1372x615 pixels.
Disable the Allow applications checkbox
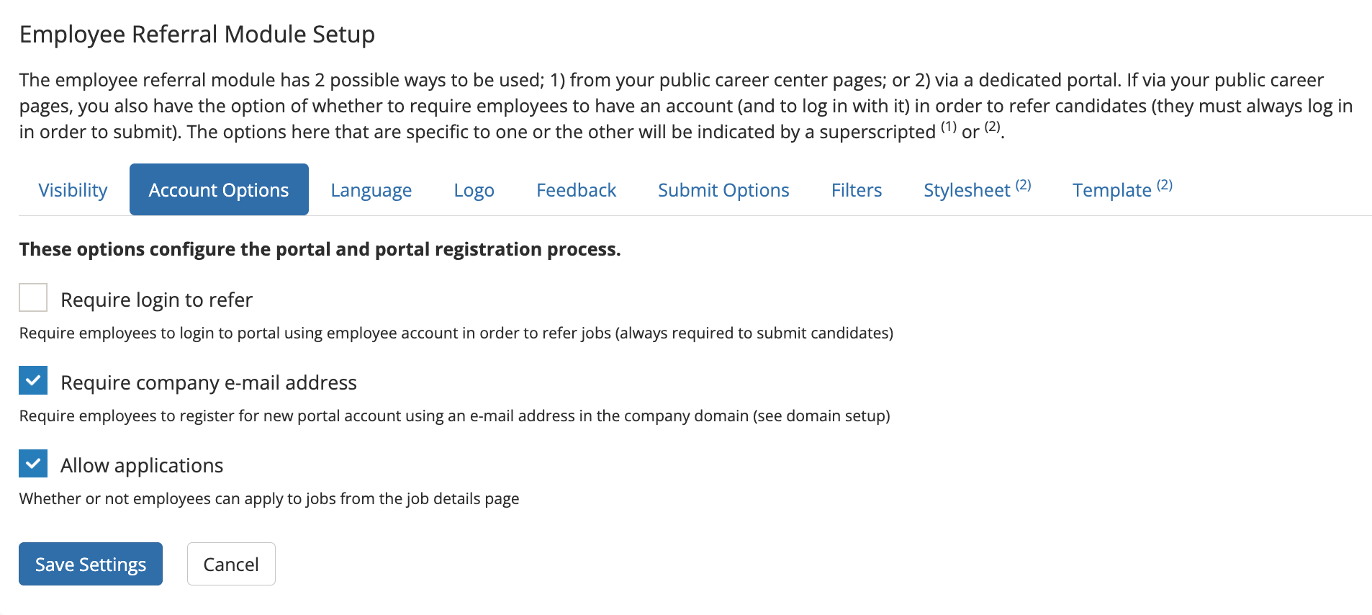(33, 464)
